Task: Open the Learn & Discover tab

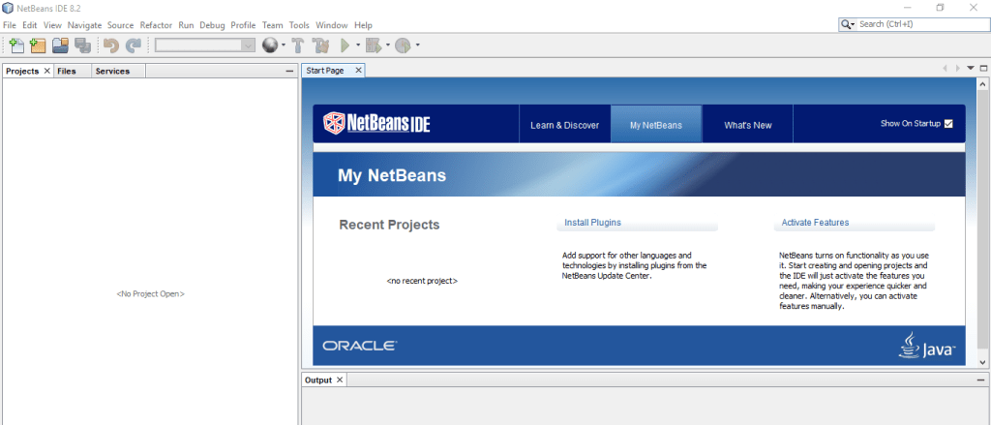Action: (564, 125)
